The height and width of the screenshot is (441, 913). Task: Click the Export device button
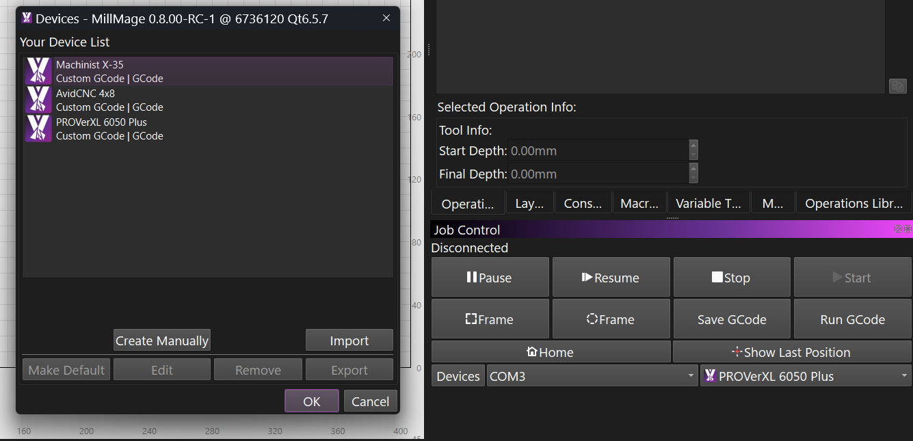pyautogui.click(x=349, y=370)
